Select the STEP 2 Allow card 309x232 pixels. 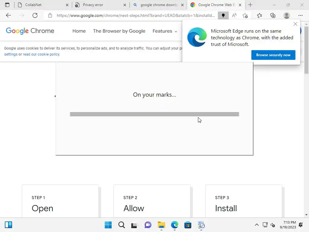pyautogui.click(x=152, y=201)
